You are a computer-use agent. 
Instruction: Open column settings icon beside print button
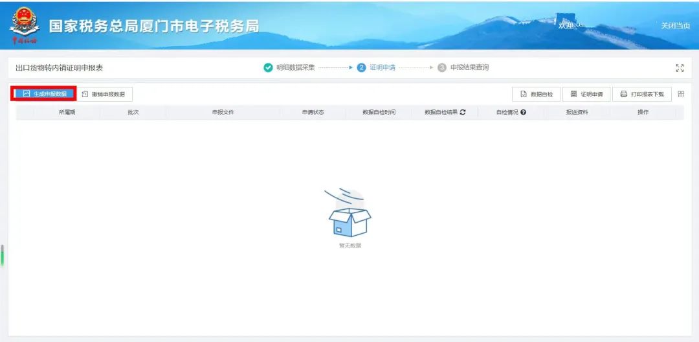coord(681,95)
